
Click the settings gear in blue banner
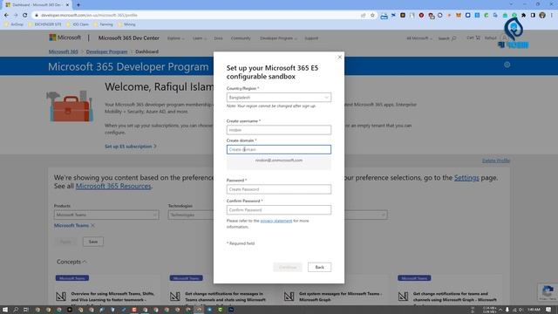507,65
